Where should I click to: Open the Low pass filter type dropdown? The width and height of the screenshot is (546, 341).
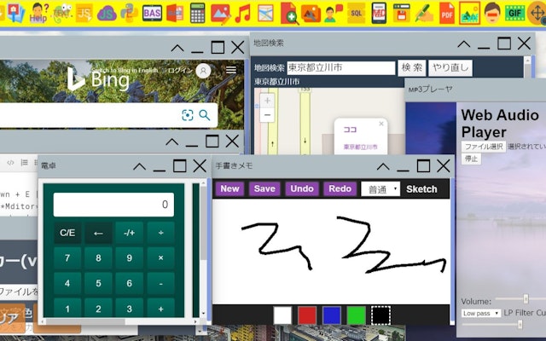pos(480,313)
